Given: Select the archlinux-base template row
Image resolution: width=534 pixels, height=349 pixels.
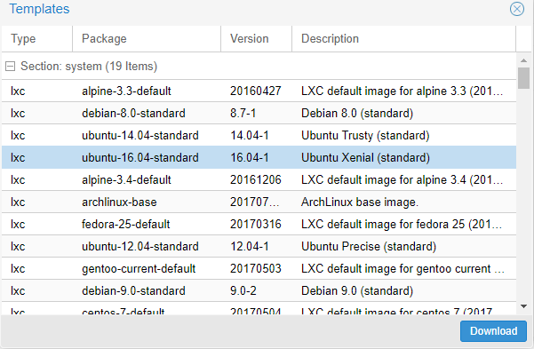Looking at the screenshot, I should (259, 202).
